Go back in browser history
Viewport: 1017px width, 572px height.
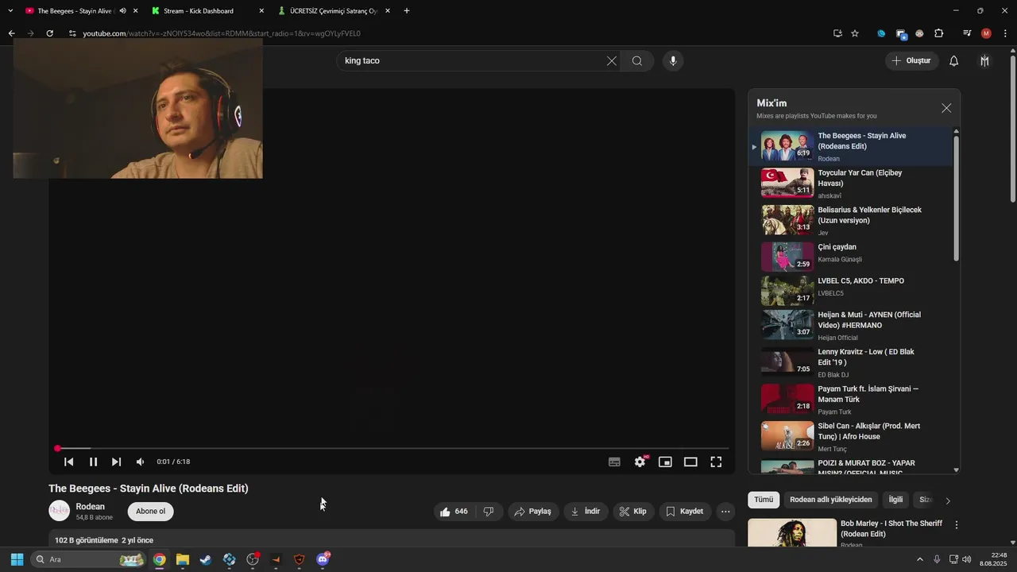pos(11,33)
